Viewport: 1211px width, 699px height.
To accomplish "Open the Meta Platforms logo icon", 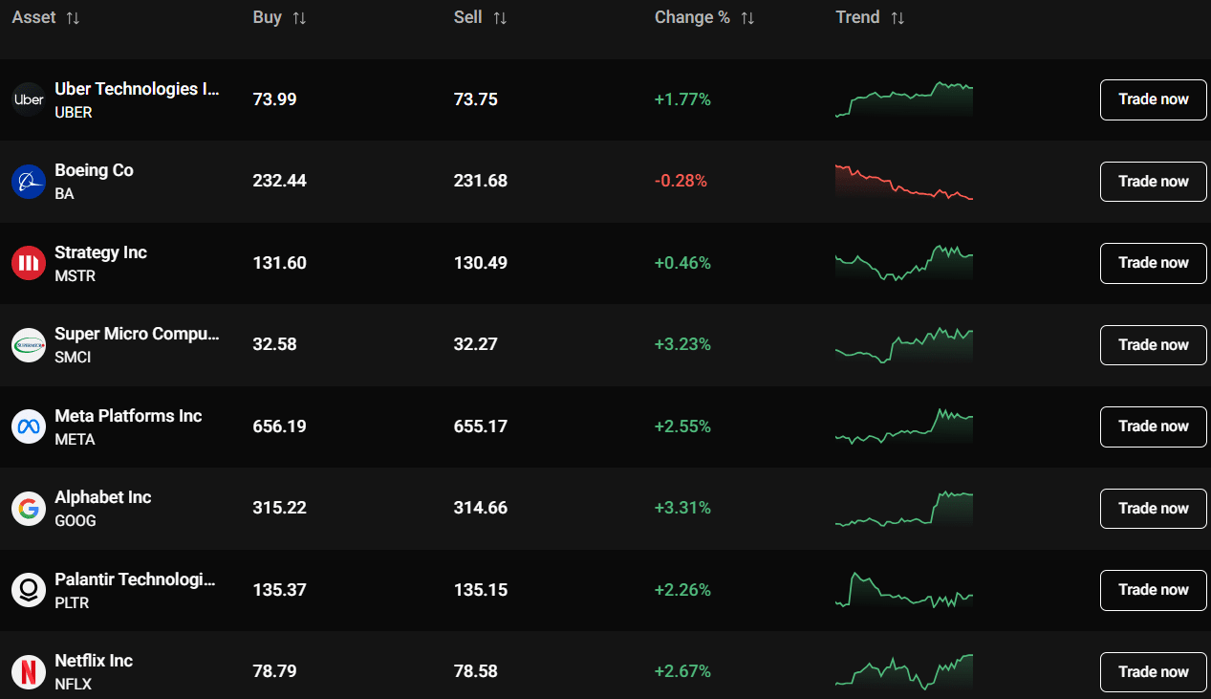I will coord(29,426).
